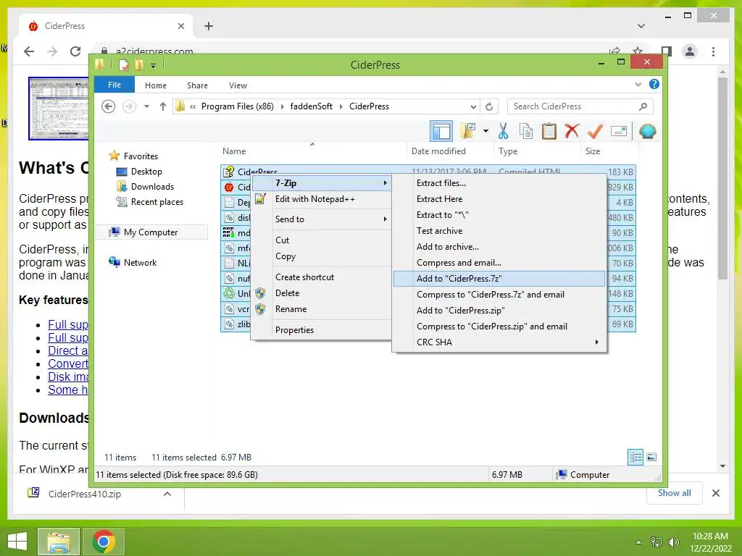Select Desktop under Favorites
742x556 pixels.
point(146,172)
